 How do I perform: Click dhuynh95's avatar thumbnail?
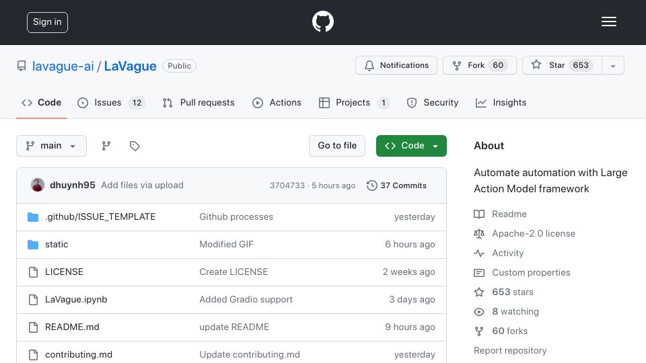[38, 186]
